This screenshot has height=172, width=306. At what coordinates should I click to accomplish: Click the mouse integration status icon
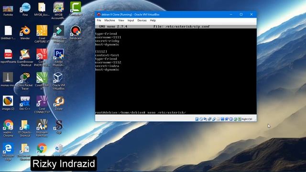tap(235, 119)
